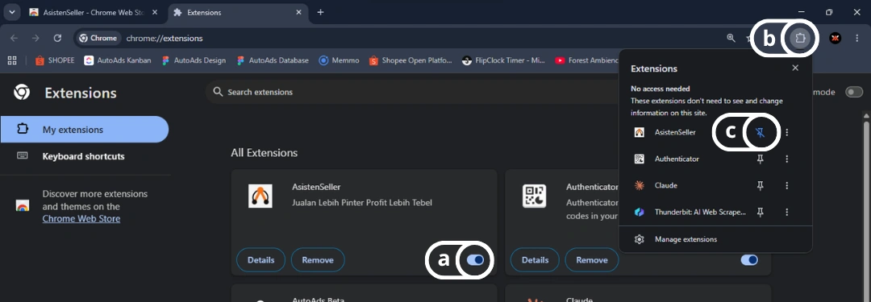
Task: Open FlipClock Timer bookmark
Action: click(503, 60)
